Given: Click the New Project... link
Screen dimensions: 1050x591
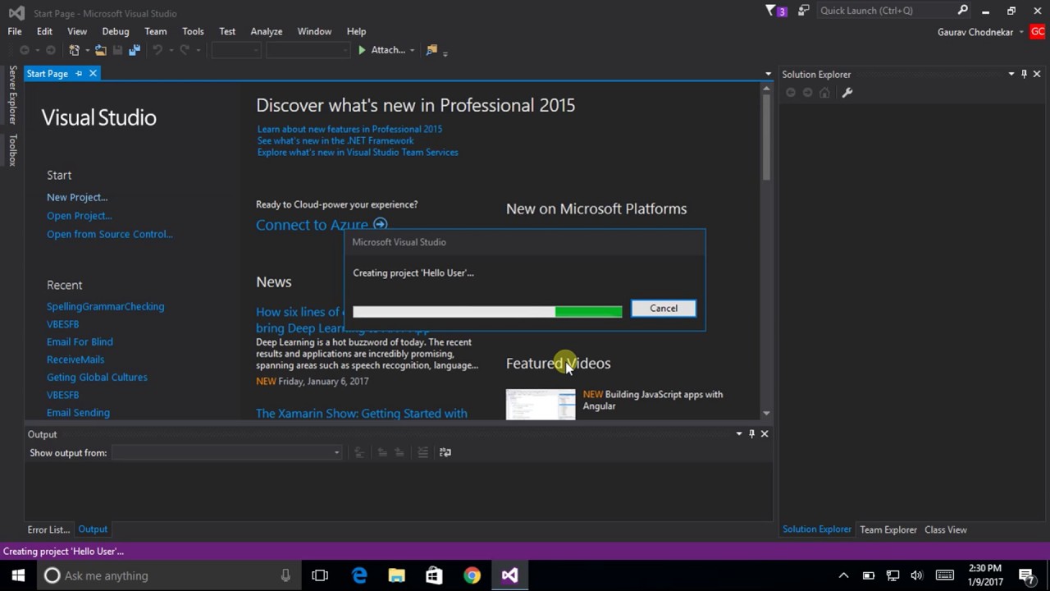Looking at the screenshot, I should pyautogui.click(x=77, y=197).
